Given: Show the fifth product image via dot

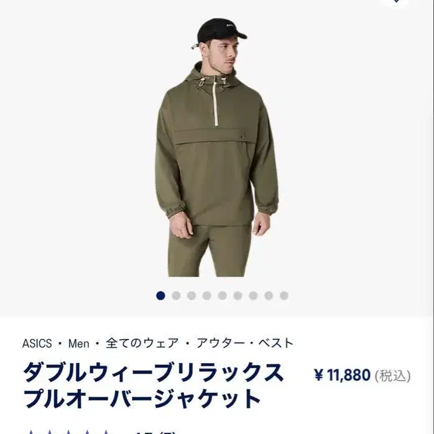Looking at the screenshot, I should coord(222,295).
